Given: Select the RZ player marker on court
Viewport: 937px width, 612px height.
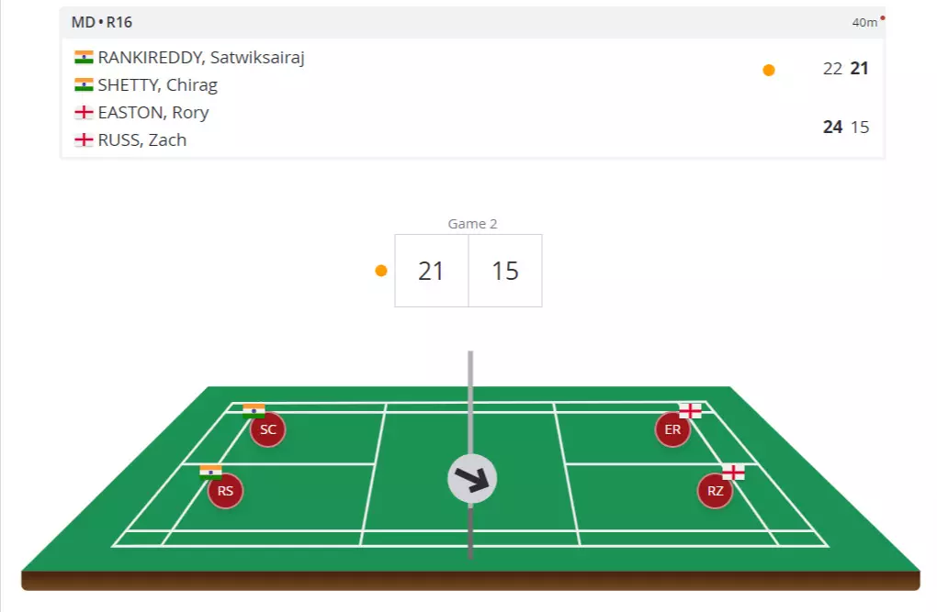Looking at the screenshot, I should pos(716,491).
